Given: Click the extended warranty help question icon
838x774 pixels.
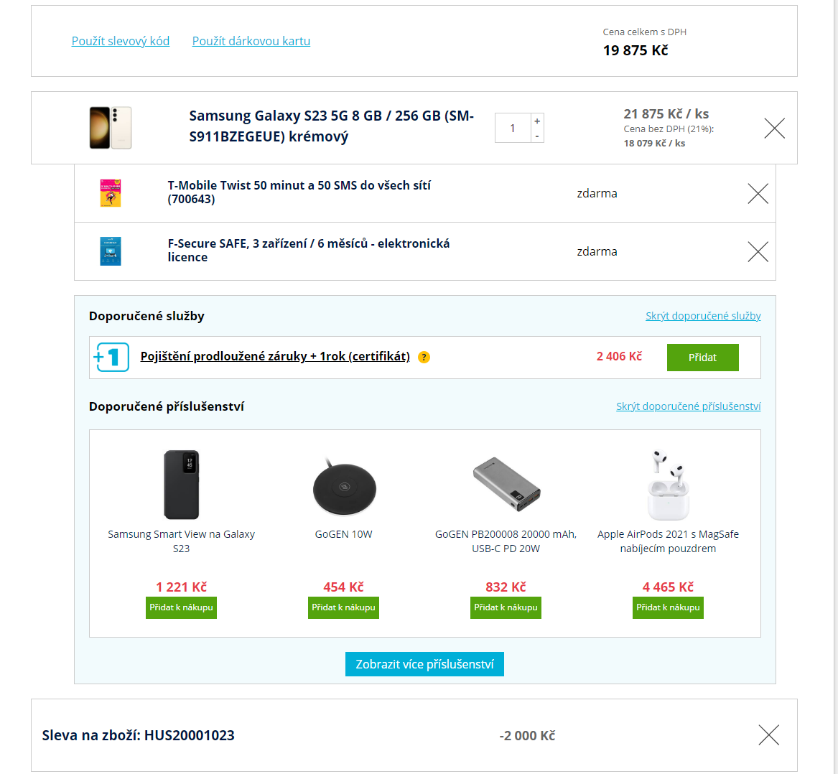Looking at the screenshot, I should coord(424,358).
